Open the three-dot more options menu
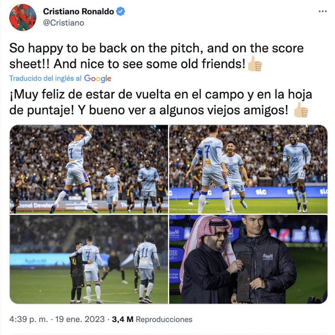Viewport: 335px width, 335px height. pyautogui.click(x=322, y=11)
